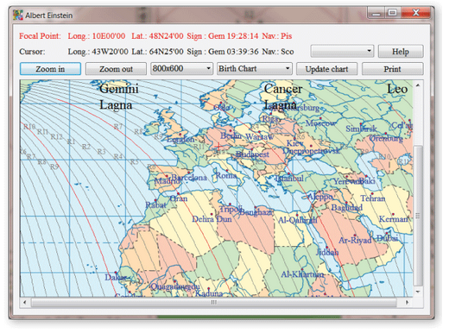Click the red focal point cross marker
The image size is (449, 333).
(x=218, y=146)
